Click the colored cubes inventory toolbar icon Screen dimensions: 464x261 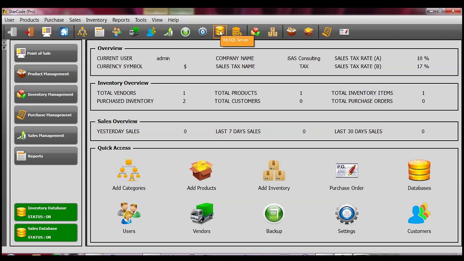pyautogui.click(x=256, y=32)
